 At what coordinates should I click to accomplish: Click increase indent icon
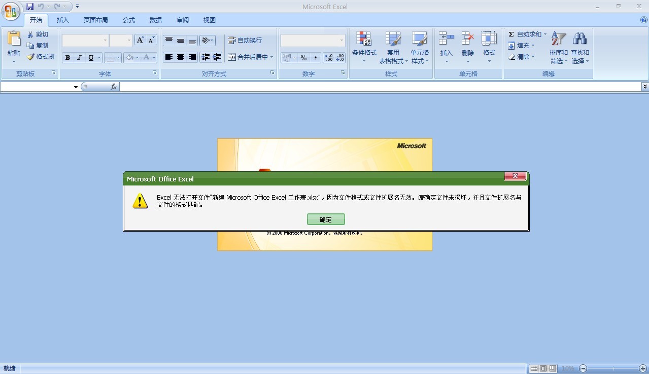coord(217,57)
